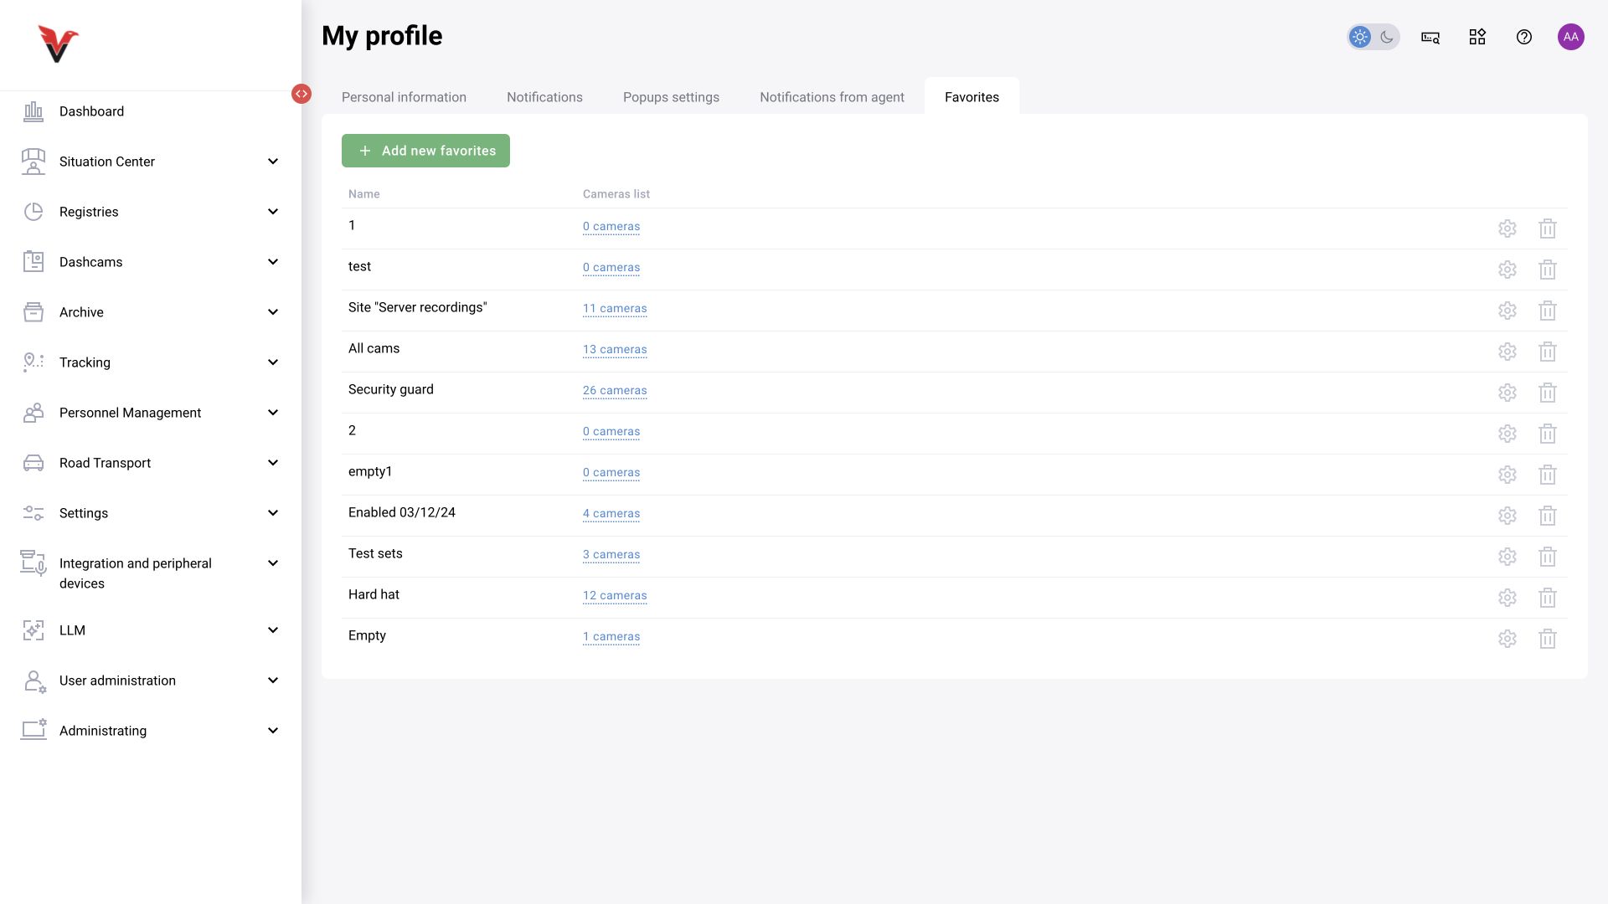Expand the Tracking menu chevron

273,362
